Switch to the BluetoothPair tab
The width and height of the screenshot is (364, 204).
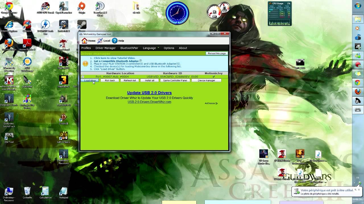129,48
